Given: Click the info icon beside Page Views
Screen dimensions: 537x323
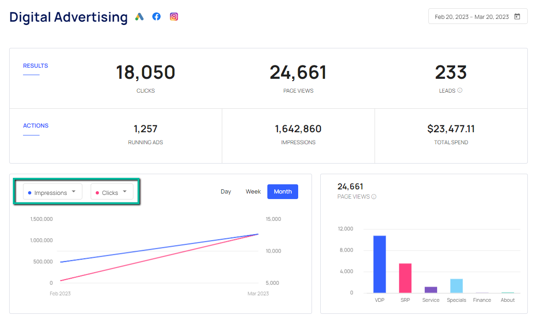Looking at the screenshot, I should click(374, 197).
